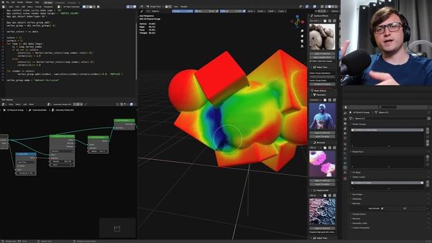Expand the Attributes panel
The width and height of the screenshot is (432, 243).
coord(357,198)
